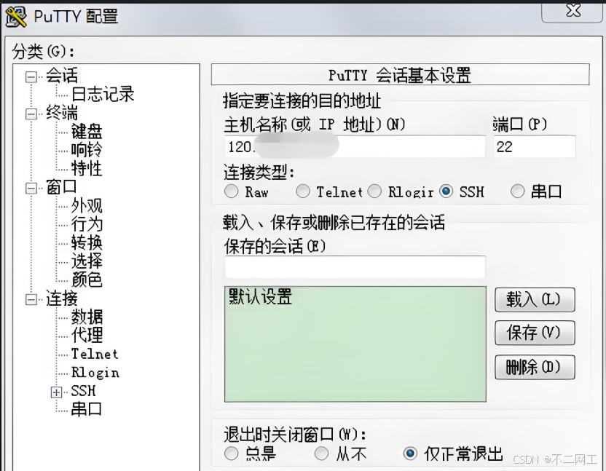Select 默认设置 in saved sessions list

(x=261, y=296)
